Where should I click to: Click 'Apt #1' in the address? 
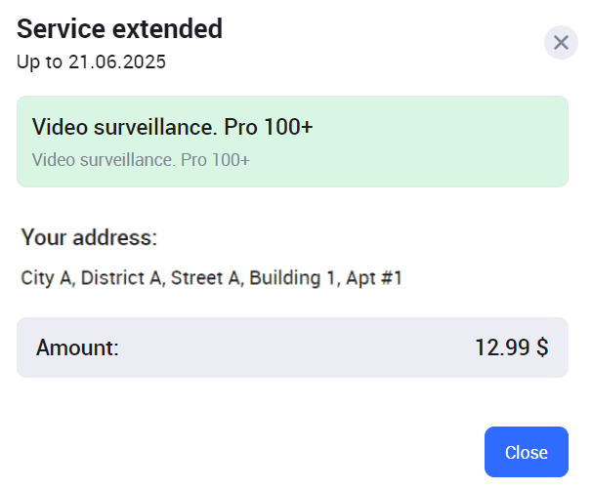pyautogui.click(x=373, y=278)
